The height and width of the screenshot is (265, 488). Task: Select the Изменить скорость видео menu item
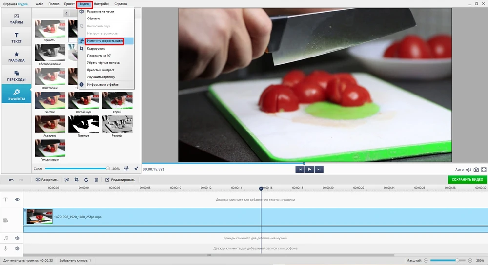tap(104, 41)
